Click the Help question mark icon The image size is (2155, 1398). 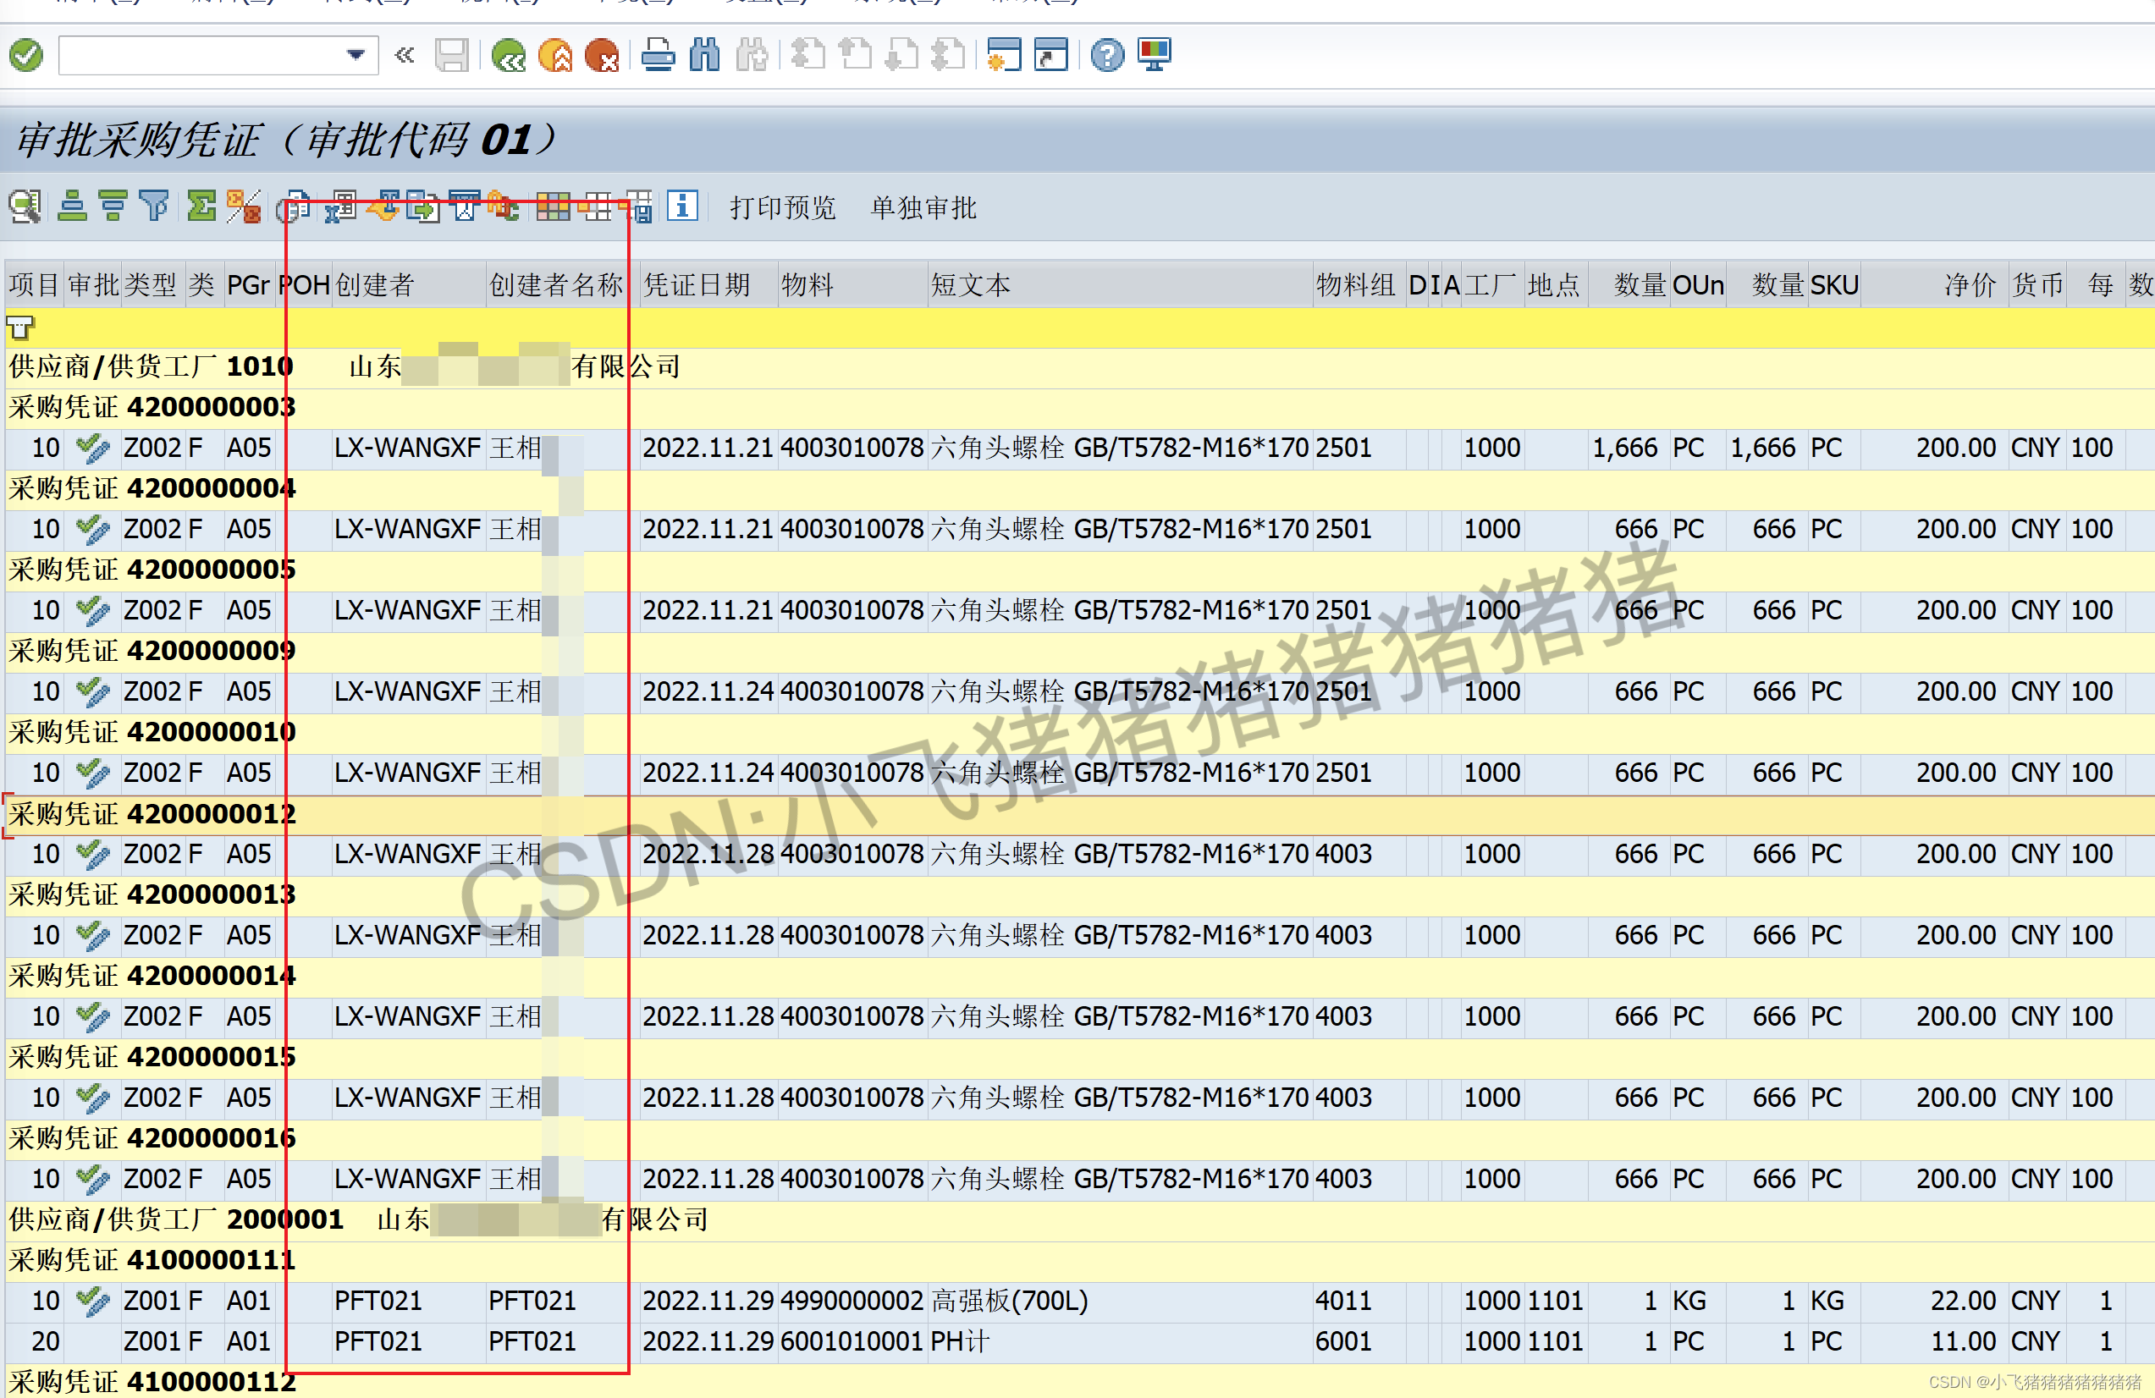pos(1106,56)
